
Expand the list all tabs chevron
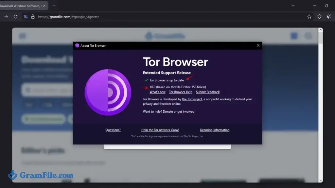pyautogui.click(x=293, y=6)
